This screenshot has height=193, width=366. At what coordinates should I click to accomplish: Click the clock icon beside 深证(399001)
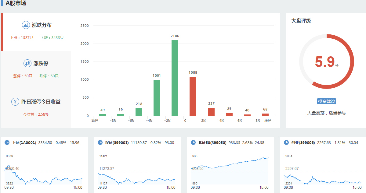[100, 142]
